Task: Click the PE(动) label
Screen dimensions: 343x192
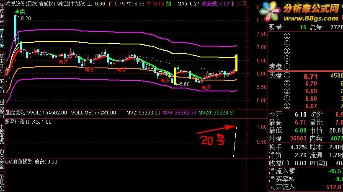Action: click(318, 163)
